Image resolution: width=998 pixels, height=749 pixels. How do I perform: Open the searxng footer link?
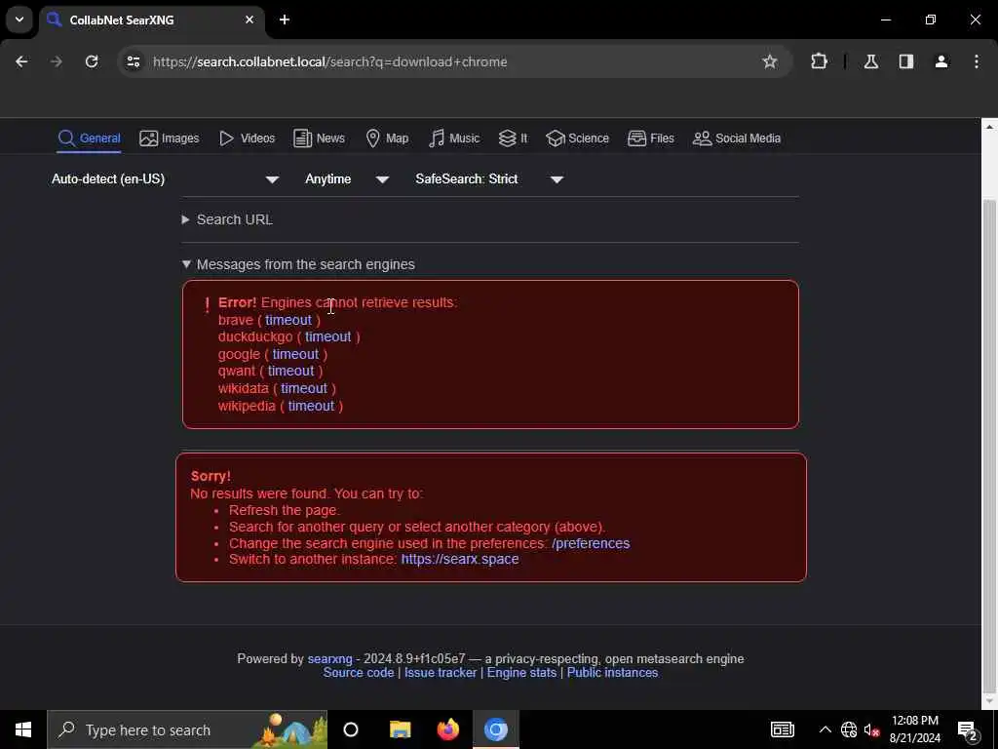pyautogui.click(x=329, y=658)
